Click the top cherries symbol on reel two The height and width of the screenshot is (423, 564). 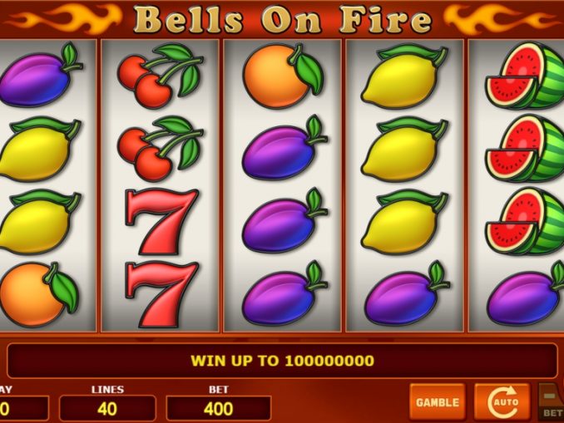click(161, 76)
